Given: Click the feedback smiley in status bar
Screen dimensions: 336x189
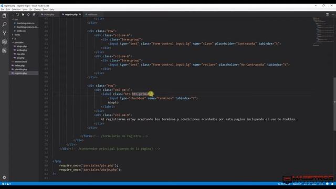Looking at the screenshot, I should click(x=327, y=184).
